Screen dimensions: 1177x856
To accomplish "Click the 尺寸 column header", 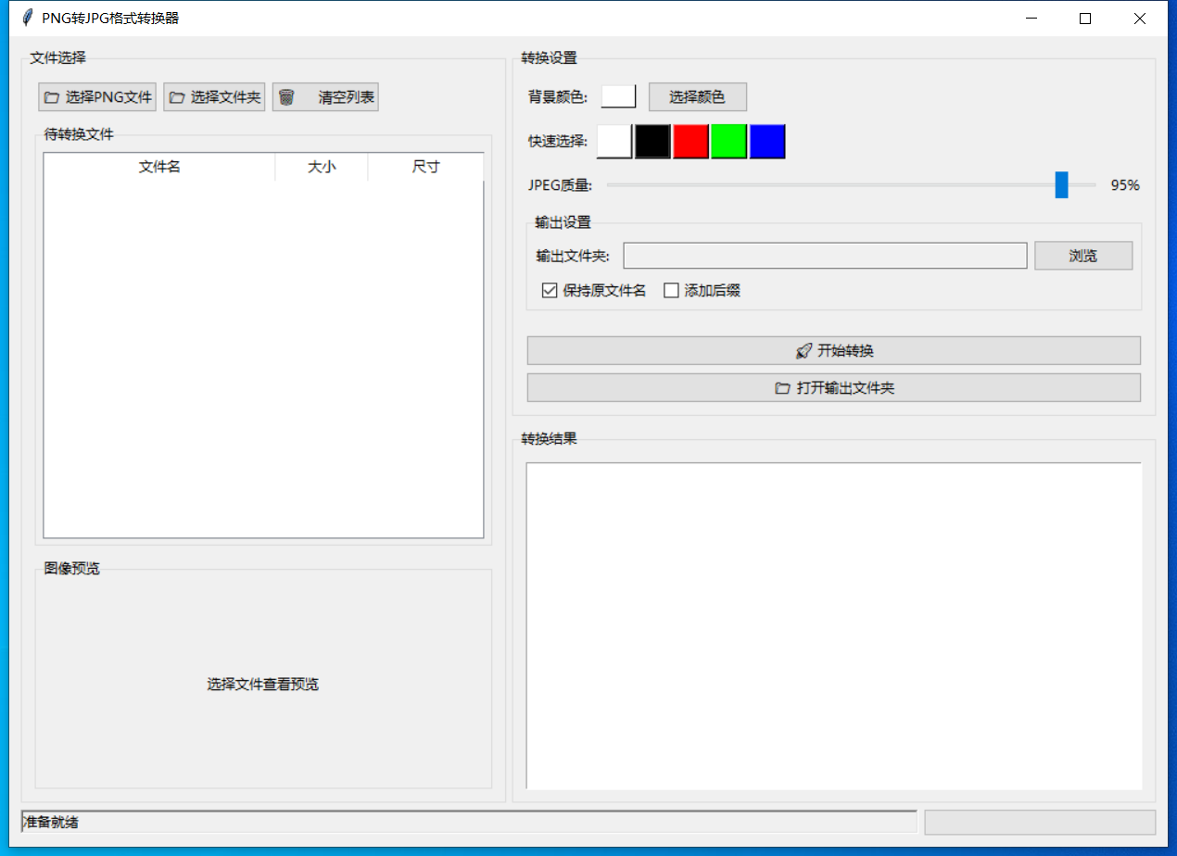I will [425, 167].
